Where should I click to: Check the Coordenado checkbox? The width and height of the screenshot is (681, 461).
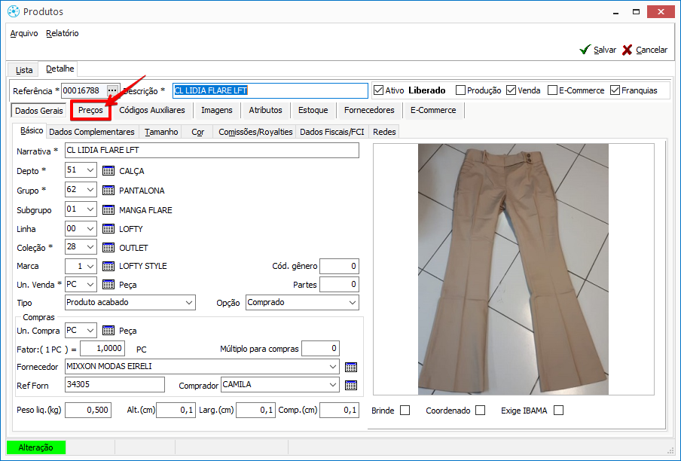[481, 411]
